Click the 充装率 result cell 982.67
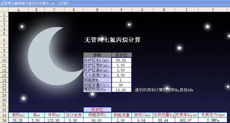The height and width of the screenshot is (123, 230). 187,120
